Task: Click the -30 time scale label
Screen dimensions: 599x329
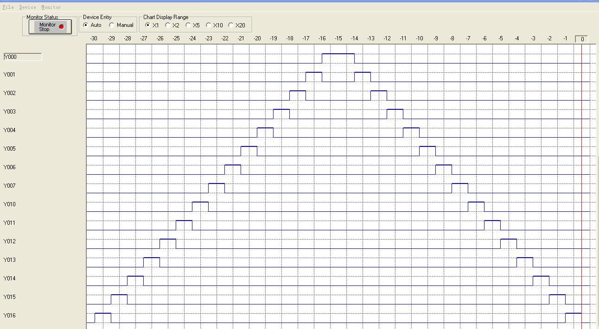Action: 94,38
